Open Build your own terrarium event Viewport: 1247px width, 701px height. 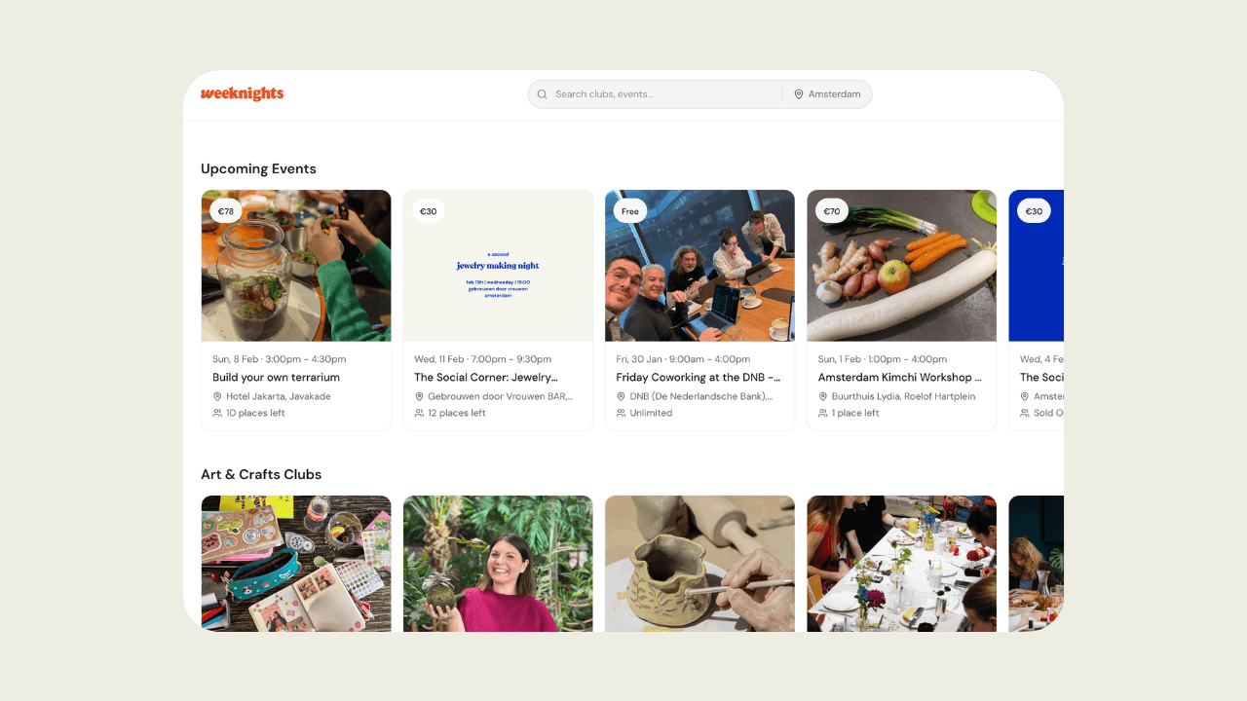point(276,377)
